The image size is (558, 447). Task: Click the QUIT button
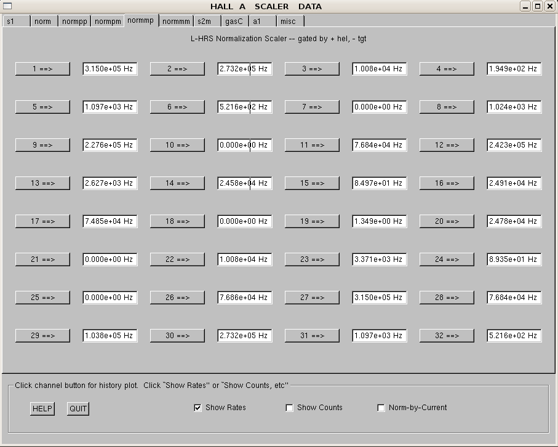[x=78, y=409]
